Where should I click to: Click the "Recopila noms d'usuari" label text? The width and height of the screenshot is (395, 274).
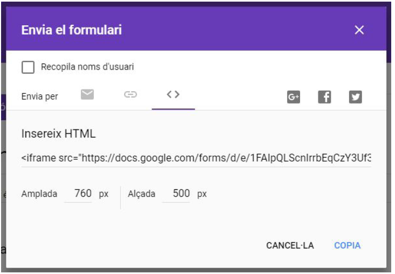click(87, 67)
